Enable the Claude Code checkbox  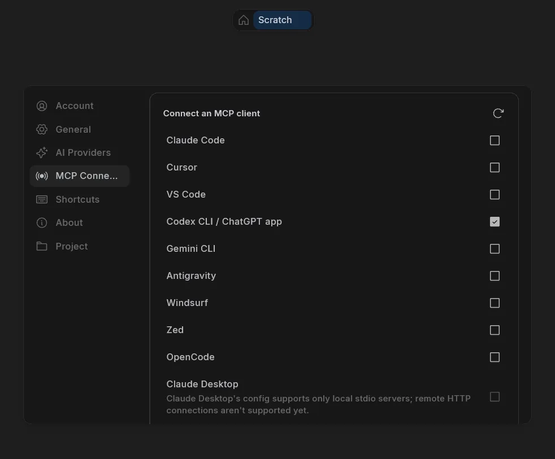point(495,141)
